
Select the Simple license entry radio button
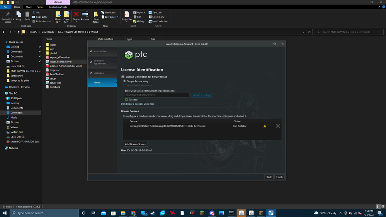tap(124, 81)
